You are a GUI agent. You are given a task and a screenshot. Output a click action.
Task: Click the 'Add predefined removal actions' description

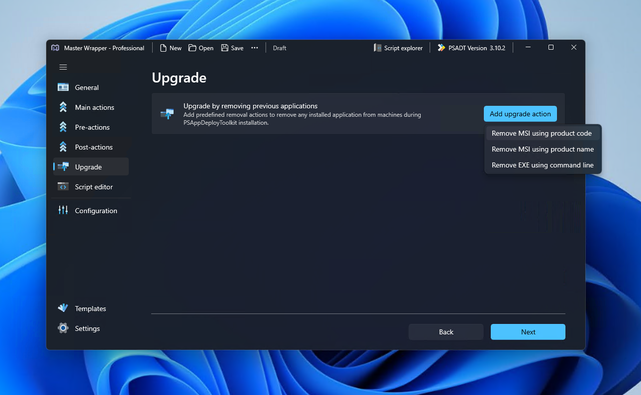[302, 118]
